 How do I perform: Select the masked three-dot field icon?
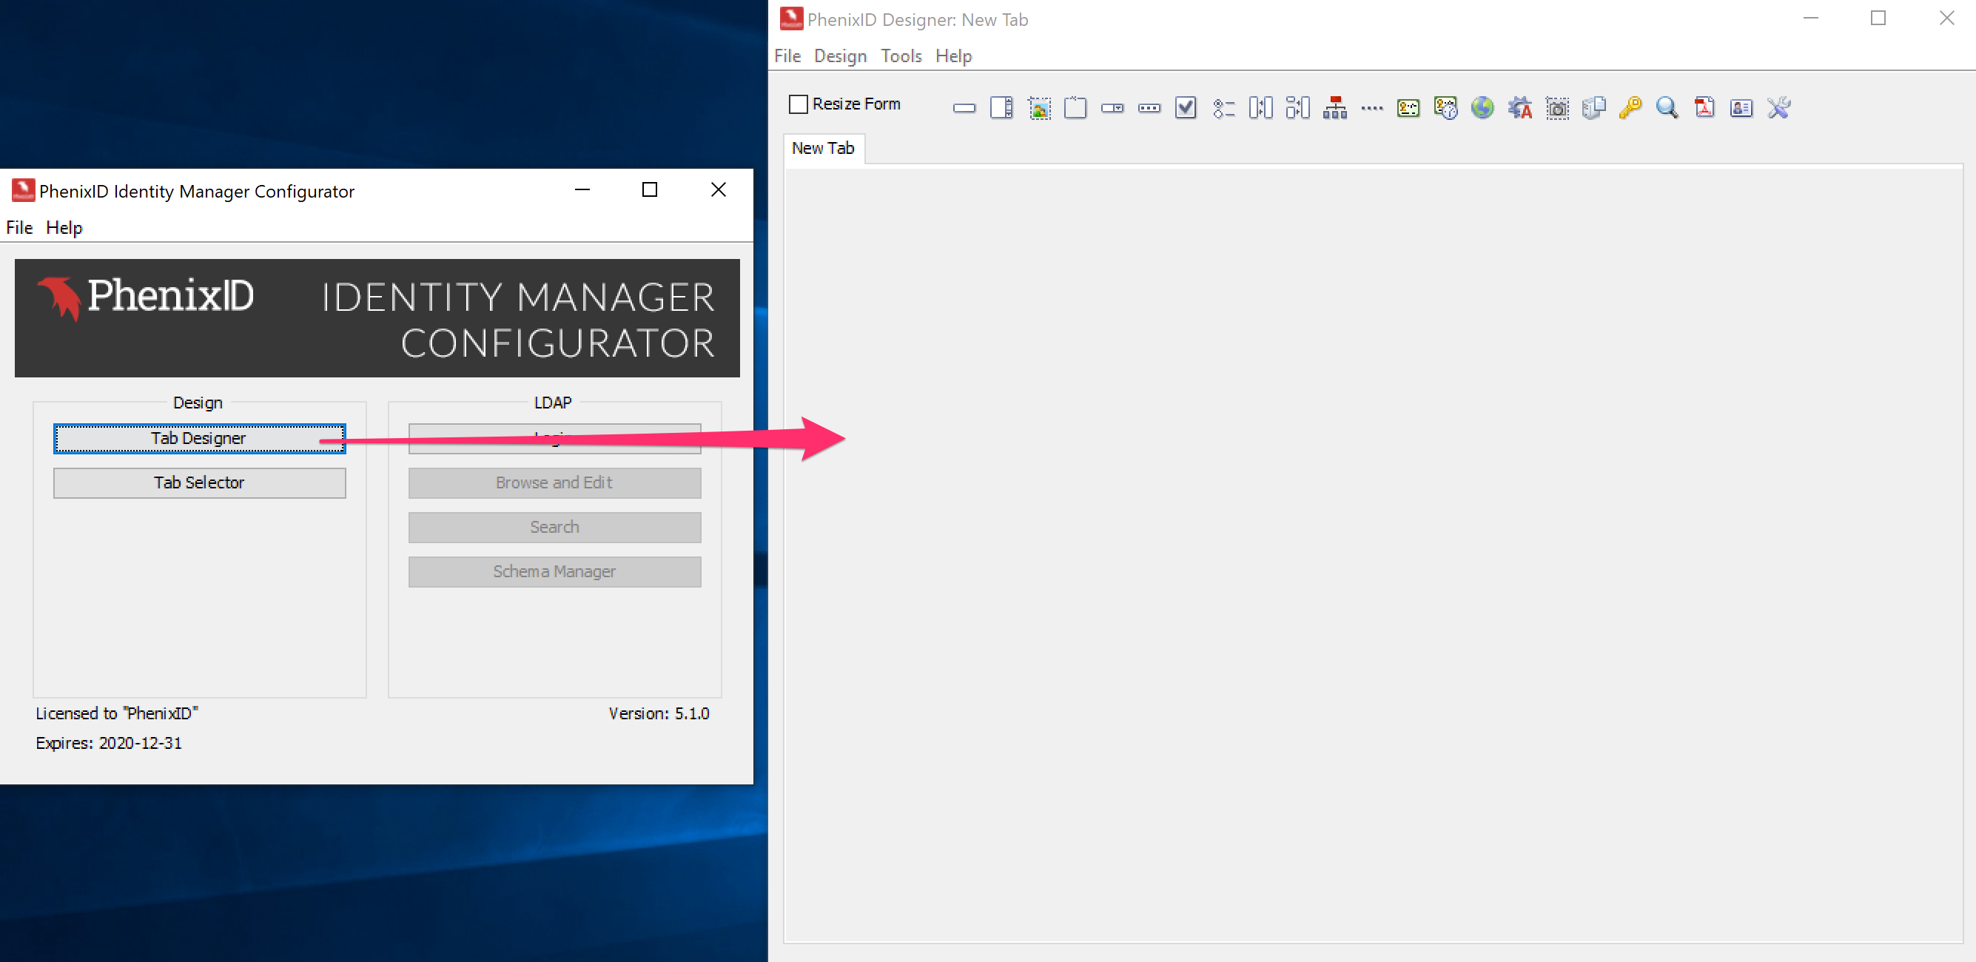pos(1149,108)
